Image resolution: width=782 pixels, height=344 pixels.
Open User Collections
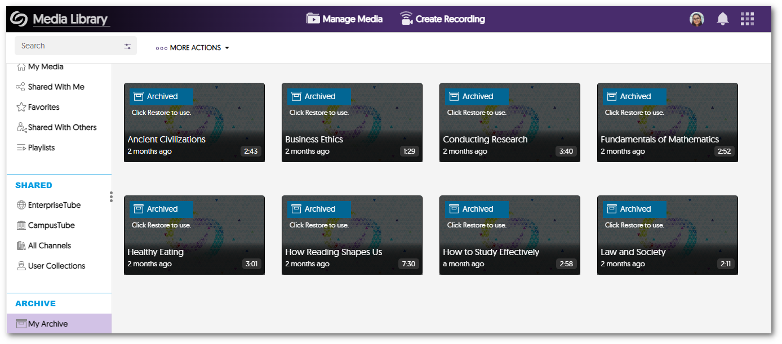56,266
